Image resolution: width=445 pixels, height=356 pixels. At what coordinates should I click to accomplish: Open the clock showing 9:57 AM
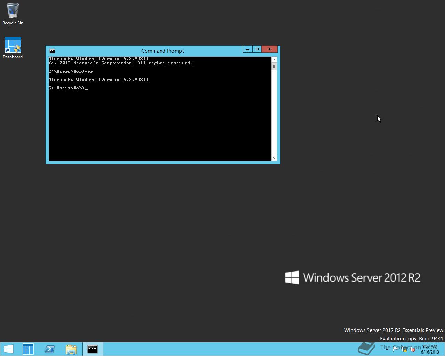click(x=430, y=349)
